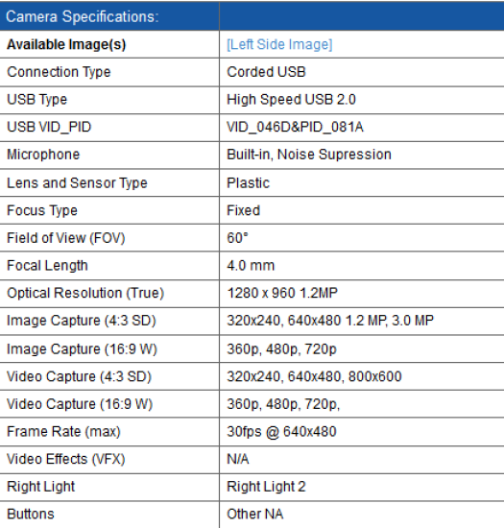Click the Video Capture (16:9 W) label

(x=80, y=404)
